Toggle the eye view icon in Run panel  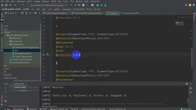coord(6,101)
